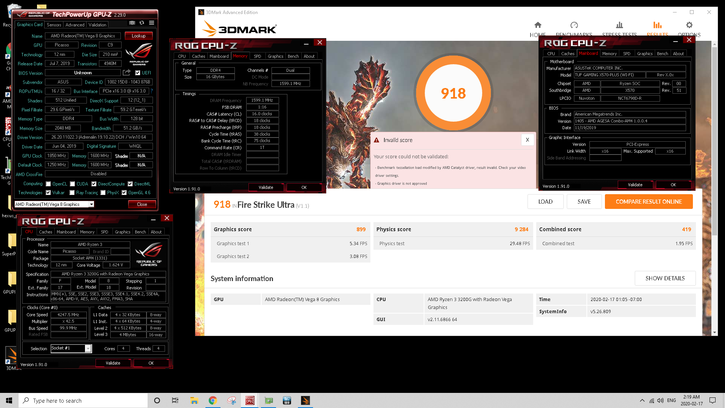The image size is (725, 408).
Task: Open Caches tab in CPU tab CPU-Z window
Action: [46, 232]
